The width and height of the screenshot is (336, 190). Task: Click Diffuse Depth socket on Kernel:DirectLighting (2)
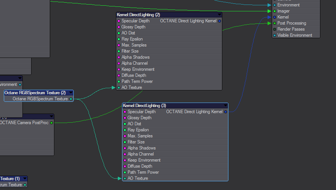click(x=119, y=75)
